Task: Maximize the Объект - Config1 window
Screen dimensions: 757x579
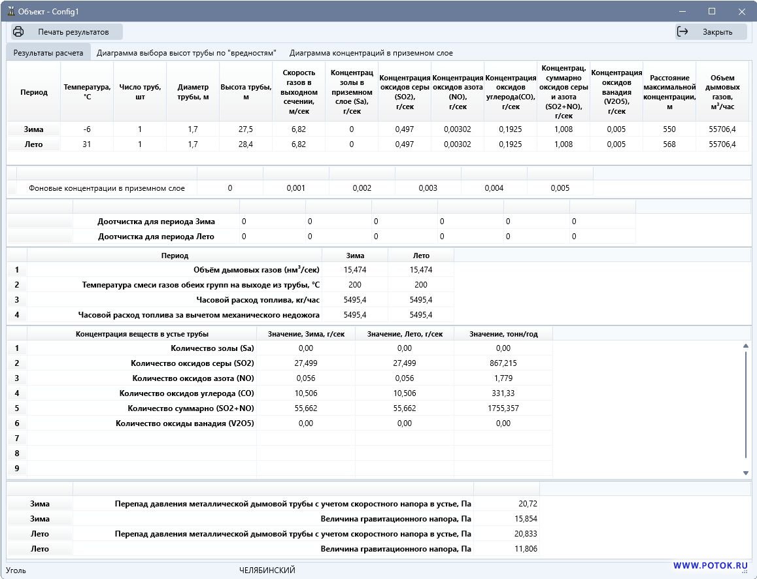Action: pos(712,12)
